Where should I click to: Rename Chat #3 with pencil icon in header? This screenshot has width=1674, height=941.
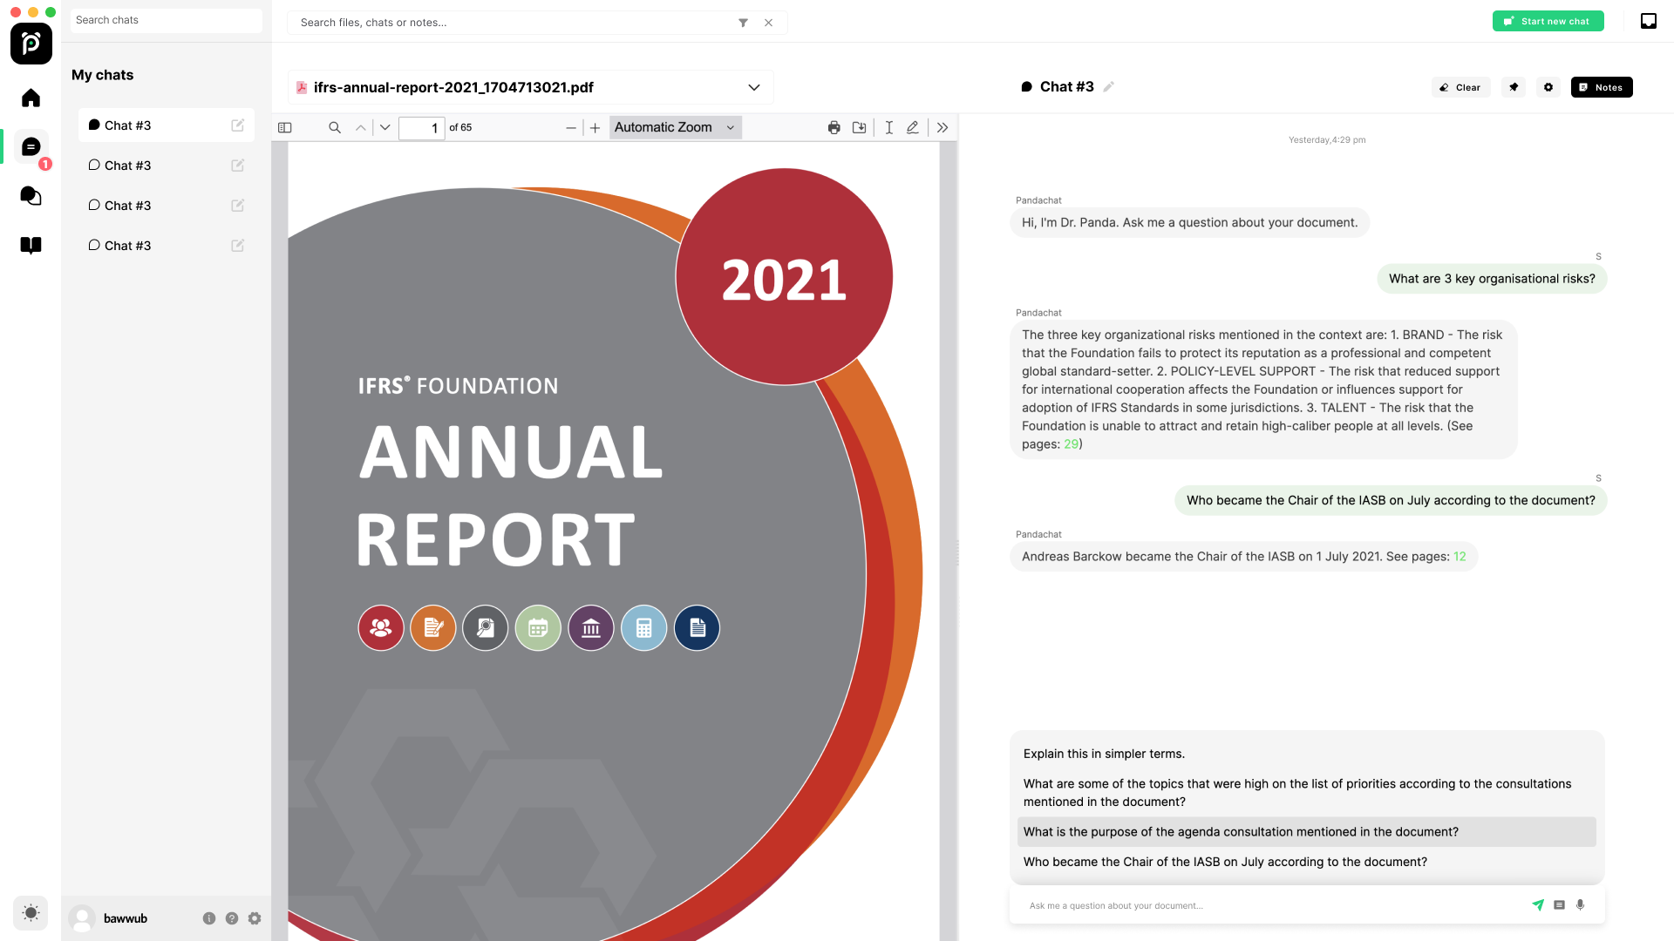coord(1109,86)
